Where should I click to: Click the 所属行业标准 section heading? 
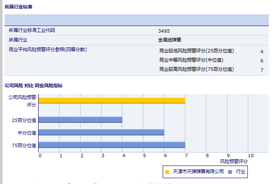[x=18, y=7]
